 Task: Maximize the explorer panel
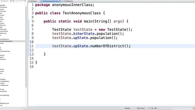tap(25, 1)
